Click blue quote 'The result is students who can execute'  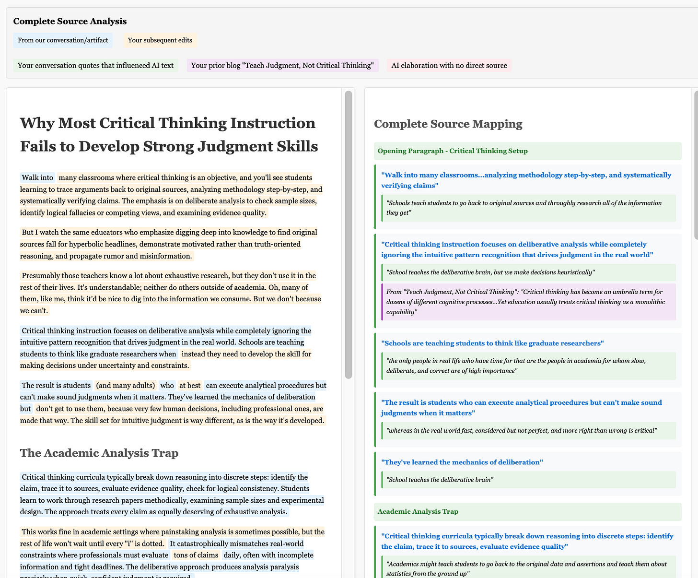click(522, 408)
